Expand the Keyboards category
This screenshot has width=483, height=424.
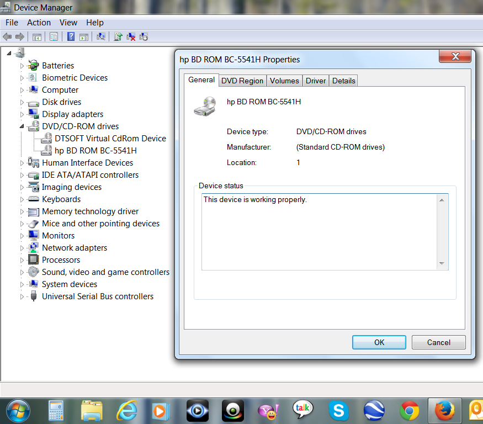[x=22, y=199]
